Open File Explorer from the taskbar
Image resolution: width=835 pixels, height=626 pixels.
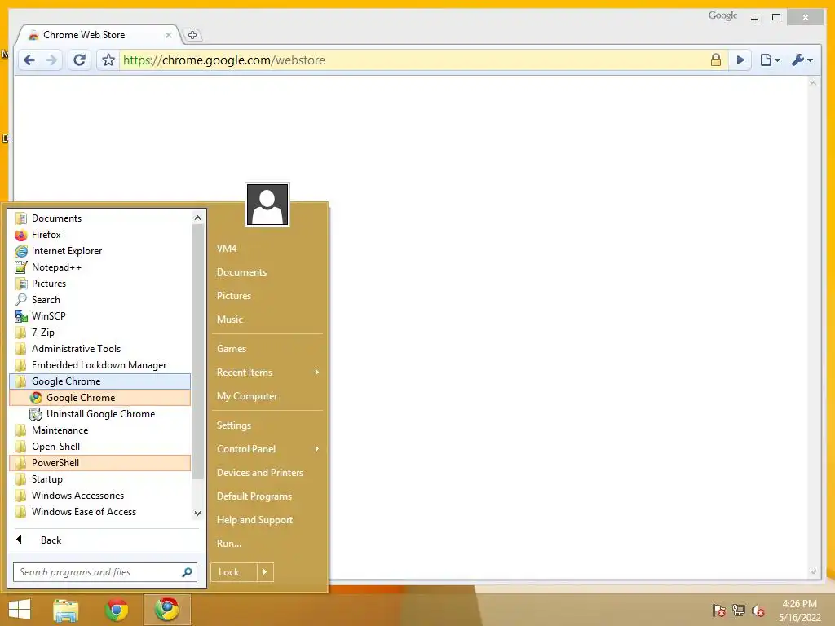pyautogui.click(x=66, y=610)
